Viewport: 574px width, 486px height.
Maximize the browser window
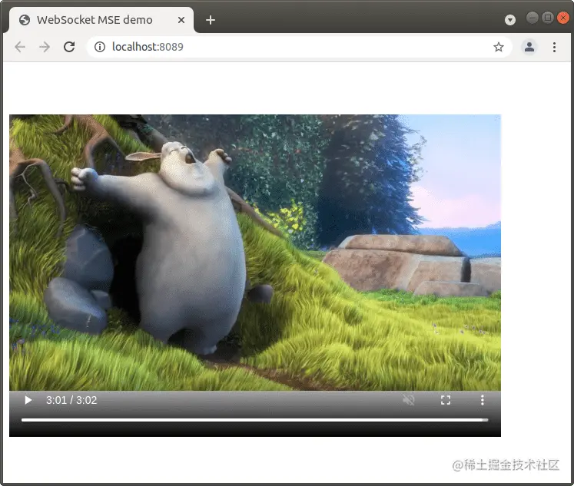coord(548,18)
